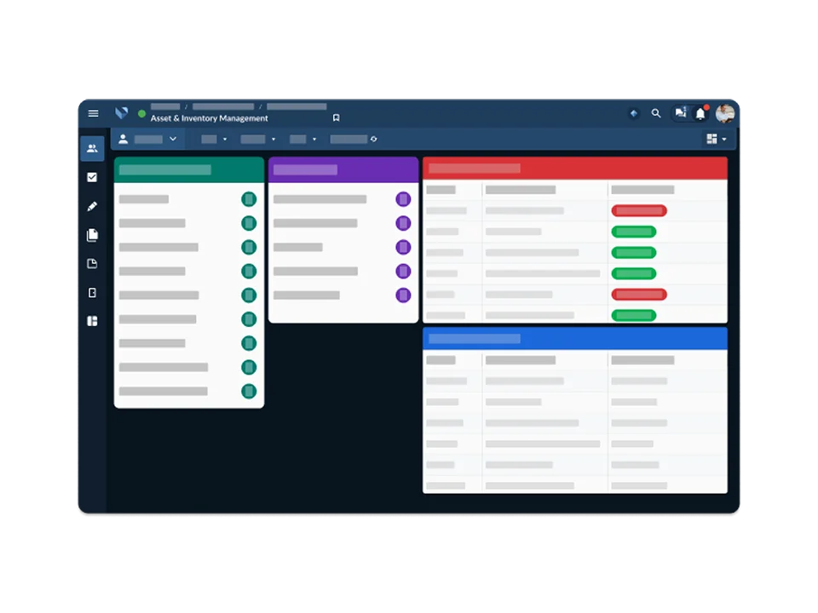Click the door-like icon in the sidebar
Screen dimensions: 818x613
point(92,292)
